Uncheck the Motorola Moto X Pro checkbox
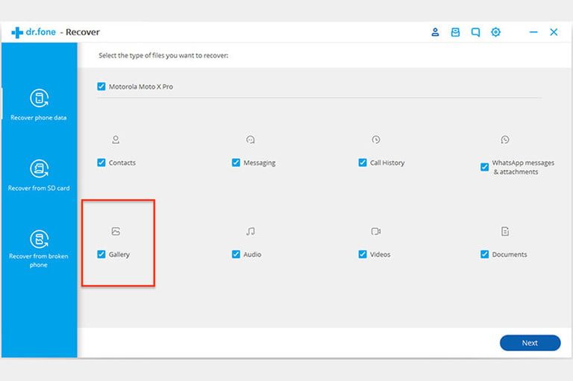The image size is (573, 381). (x=101, y=86)
